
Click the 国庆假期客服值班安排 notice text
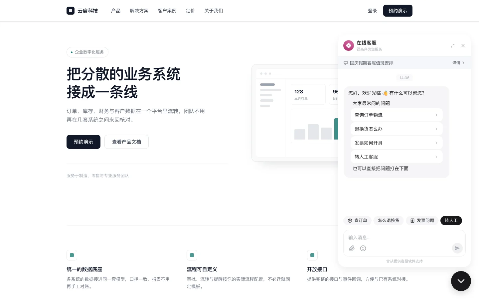pyautogui.click(x=372, y=63)
